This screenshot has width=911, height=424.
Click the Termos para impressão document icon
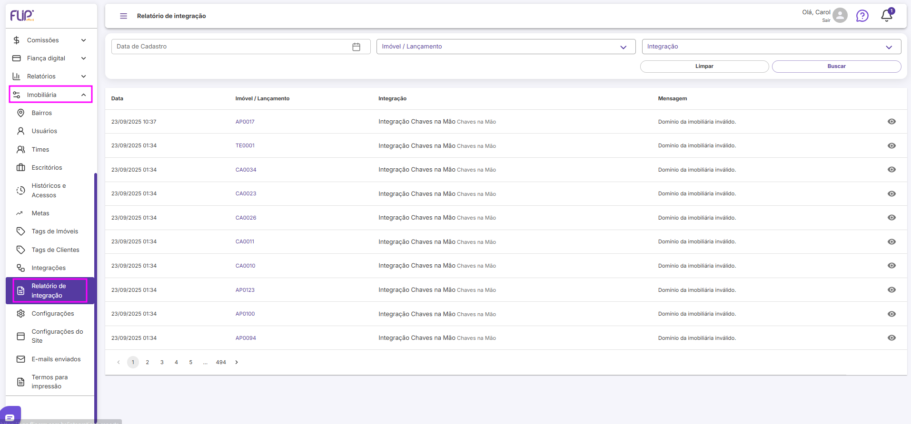tap(21, 382)
